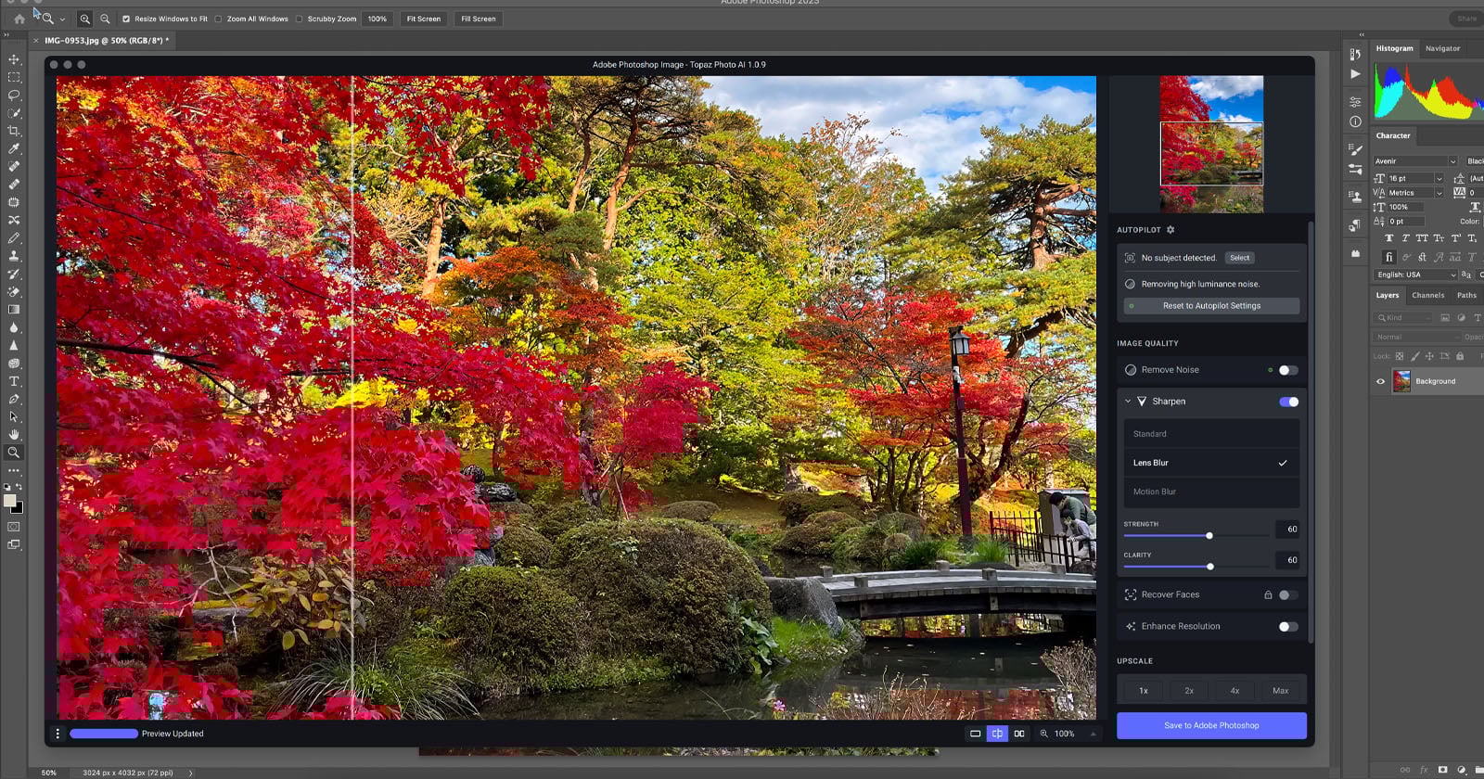Enable Scrubby Zoom checkbox
The width and height of the screenshot is (1484, 779).
300,19
